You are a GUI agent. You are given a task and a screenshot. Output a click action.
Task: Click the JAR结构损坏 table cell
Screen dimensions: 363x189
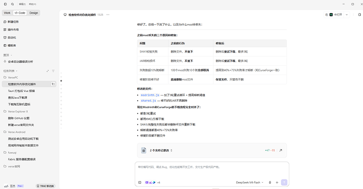[x=153, y=61]
